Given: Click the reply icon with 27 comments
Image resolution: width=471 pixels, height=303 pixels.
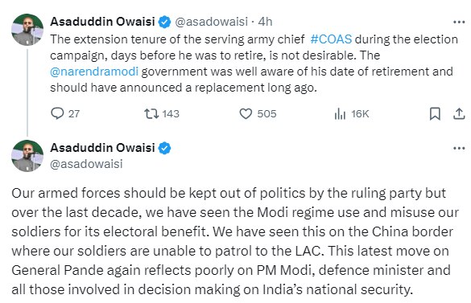Looking at the screenshot, I should (57, 113).
